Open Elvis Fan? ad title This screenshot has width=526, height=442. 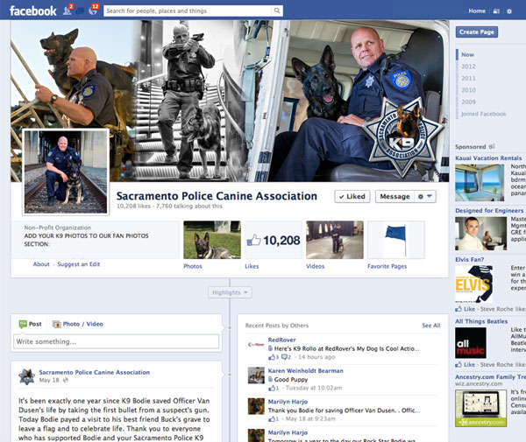click(470, 259)
